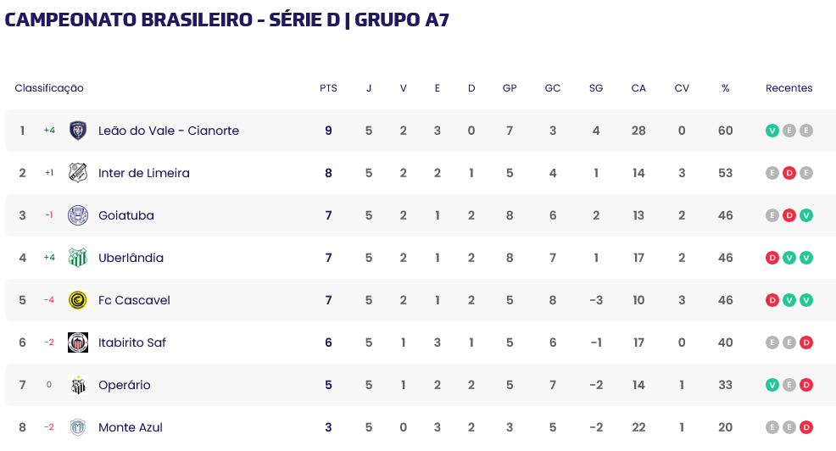Open the Operário team name link
Image resolution: width=836 pixels, height=451 pixels.
[125, 385]
